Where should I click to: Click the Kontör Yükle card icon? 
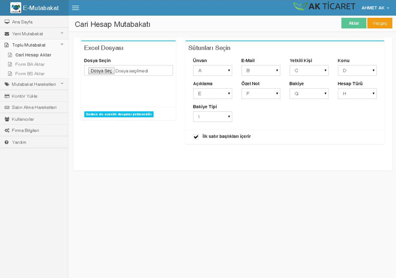pos(7,96)
